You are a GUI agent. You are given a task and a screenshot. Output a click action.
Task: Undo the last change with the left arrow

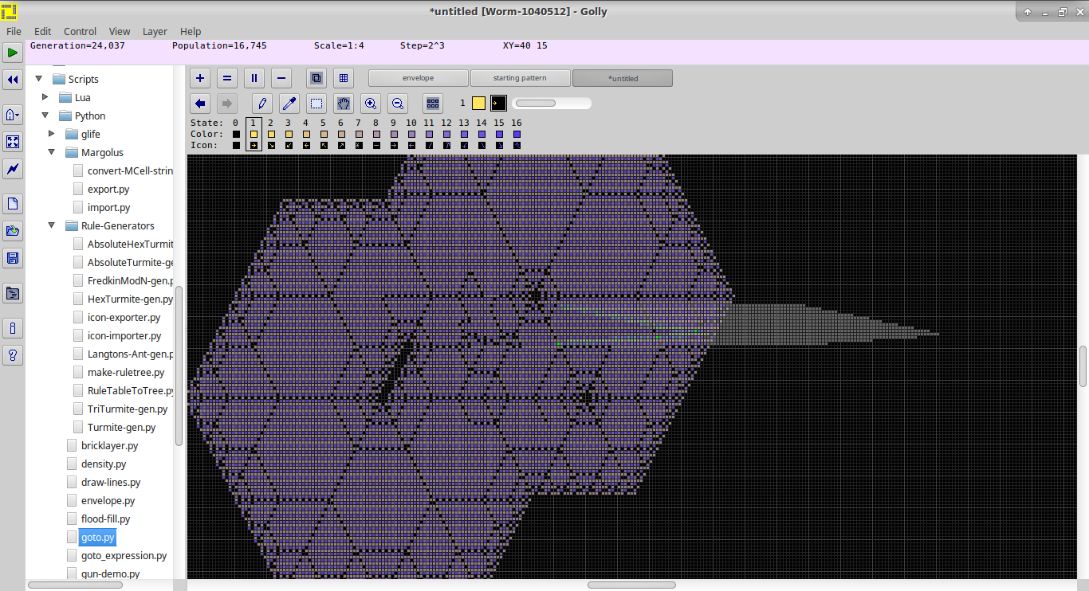(200, 104)
